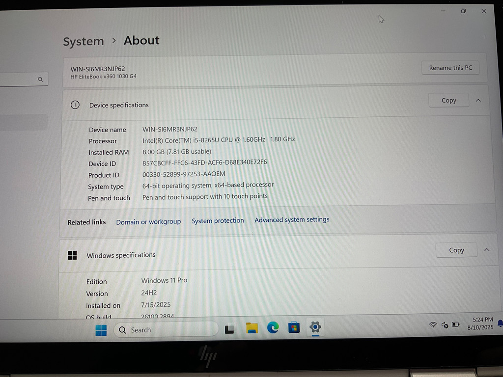Open Wi-Fi network status icon
This screenshot has width=503, height=377.
tap(433, 325)
